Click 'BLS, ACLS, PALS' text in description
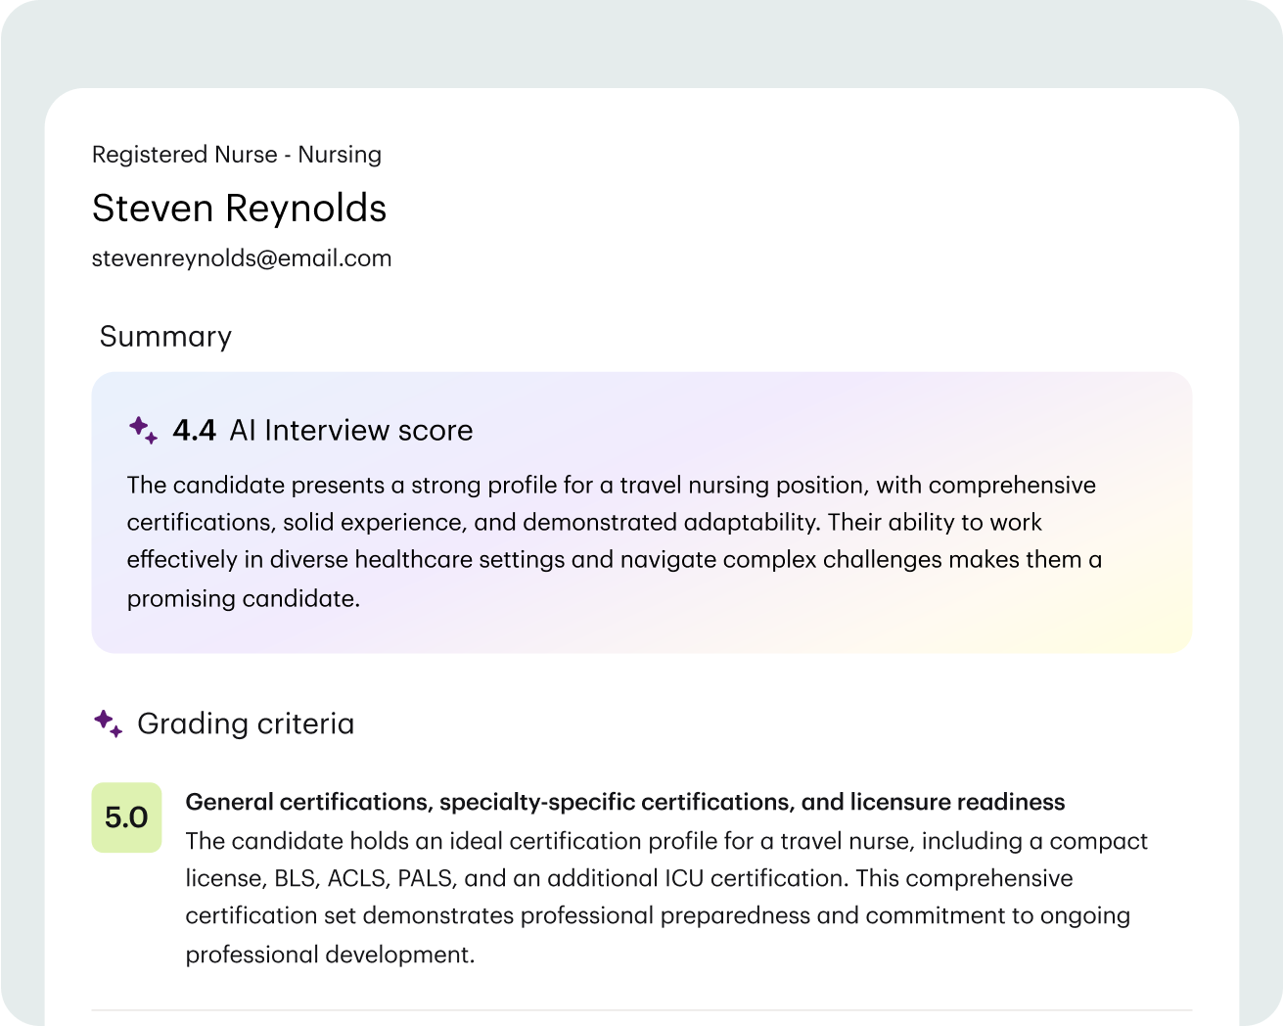The width and height of the screenshot is (1283, 1026). 364,879
